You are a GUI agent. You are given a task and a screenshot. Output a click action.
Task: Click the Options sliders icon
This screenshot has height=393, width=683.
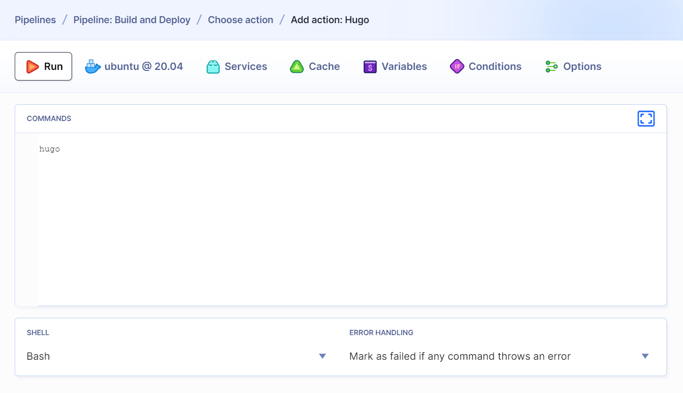[552, 67]
